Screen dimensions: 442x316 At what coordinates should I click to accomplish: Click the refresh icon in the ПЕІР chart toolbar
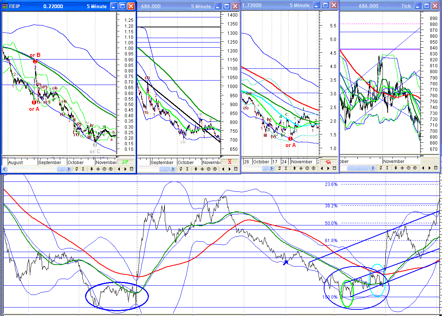(x=76, y=169)
